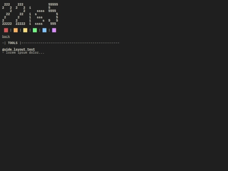Screen dimensions: 228x171
Task: Click the separator bar between blue and purple
Action: (x=49, y=30)
